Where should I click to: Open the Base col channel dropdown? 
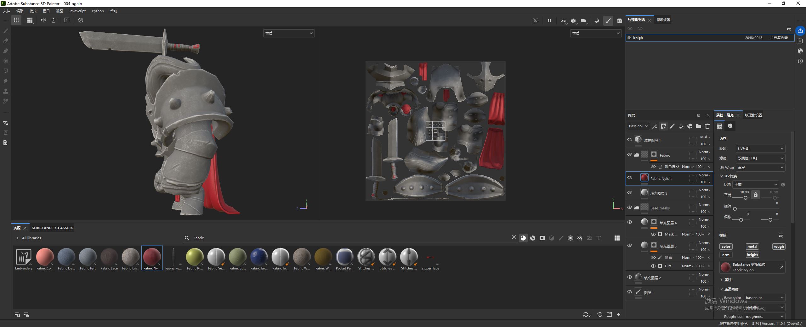(x=638, y=126)
